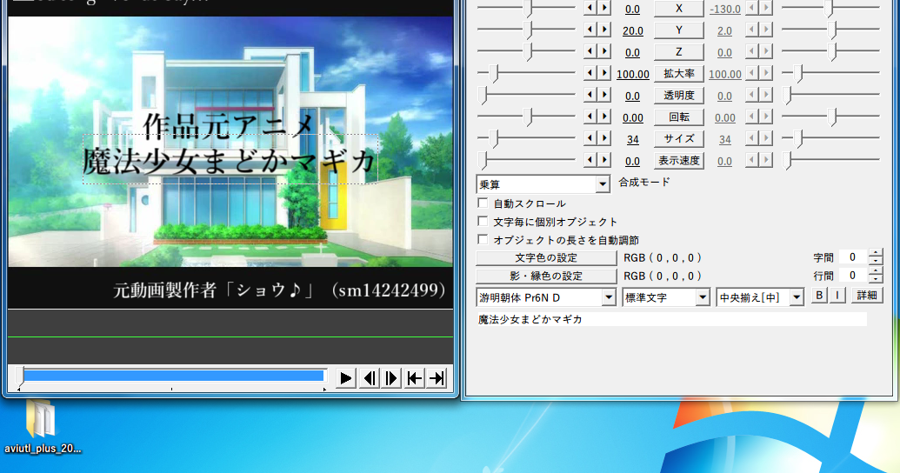Increase right Y value with right arrow

[766, 30]
